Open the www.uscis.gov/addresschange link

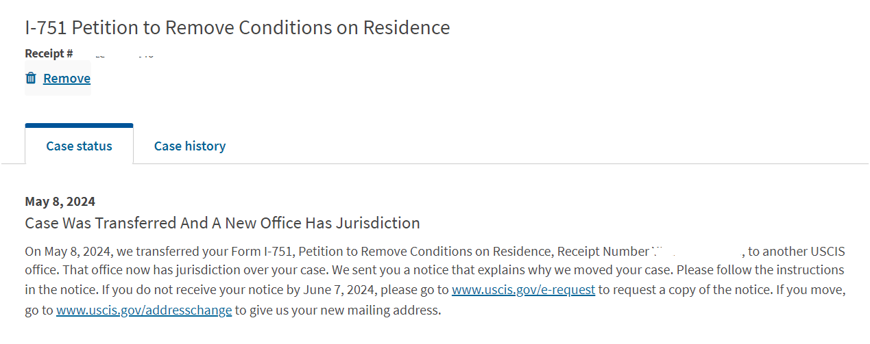[x=144, y=310]
